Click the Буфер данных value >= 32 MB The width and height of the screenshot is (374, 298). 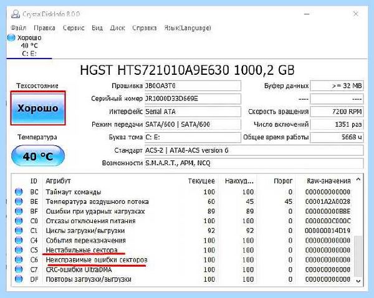(337, 85)
